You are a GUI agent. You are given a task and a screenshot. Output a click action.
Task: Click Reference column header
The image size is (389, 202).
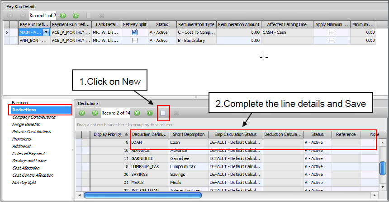click(x=346, y=134)
